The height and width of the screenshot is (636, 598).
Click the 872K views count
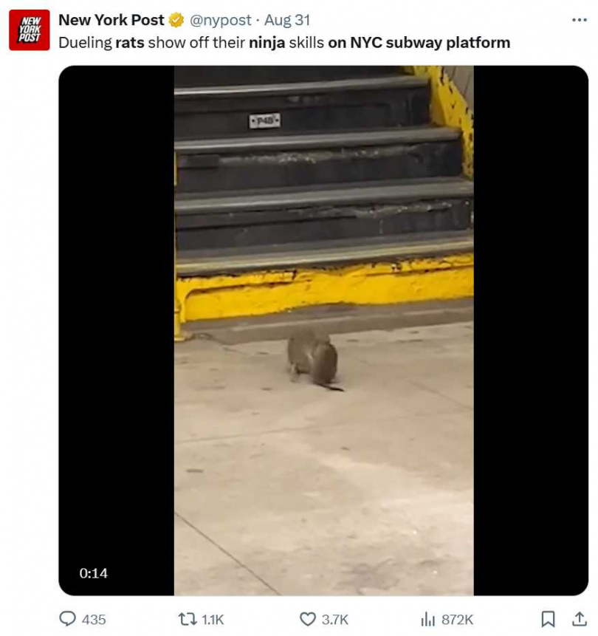click(x=457, y=619)
